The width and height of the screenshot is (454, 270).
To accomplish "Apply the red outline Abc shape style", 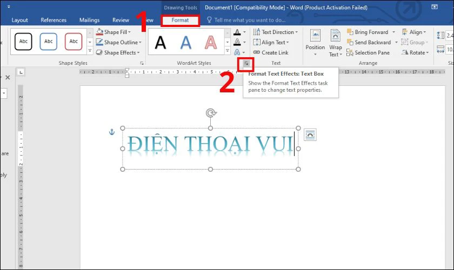I will pyautogui.click(x=74, y=42).
